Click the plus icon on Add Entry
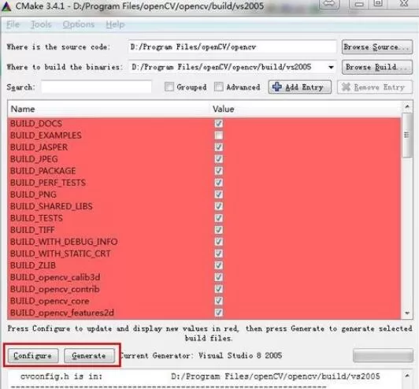The image size is (419, 389). [x=277, y=87]
